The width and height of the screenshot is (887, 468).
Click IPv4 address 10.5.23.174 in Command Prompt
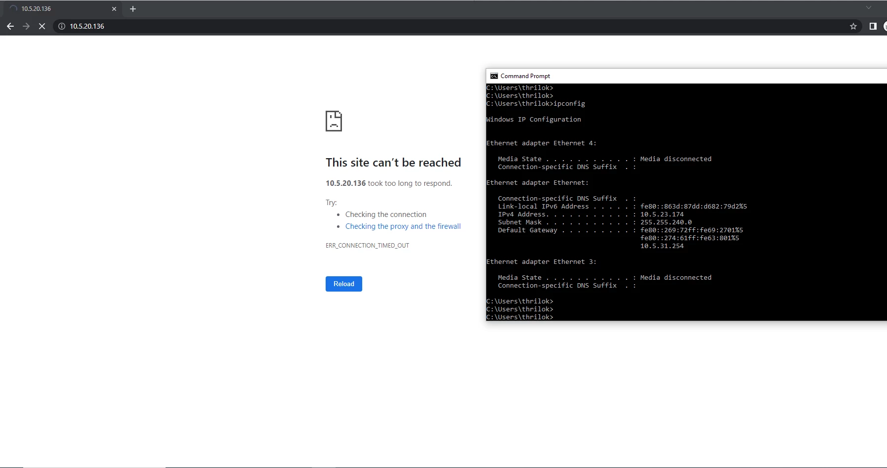662,214
